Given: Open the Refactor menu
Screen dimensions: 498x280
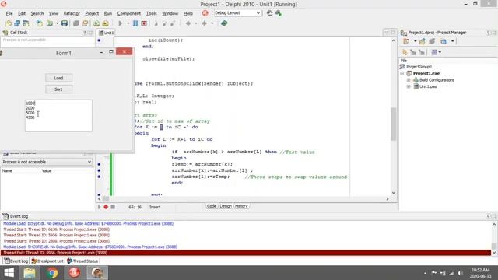Looking at the screenshot, I should pos(72,13).
